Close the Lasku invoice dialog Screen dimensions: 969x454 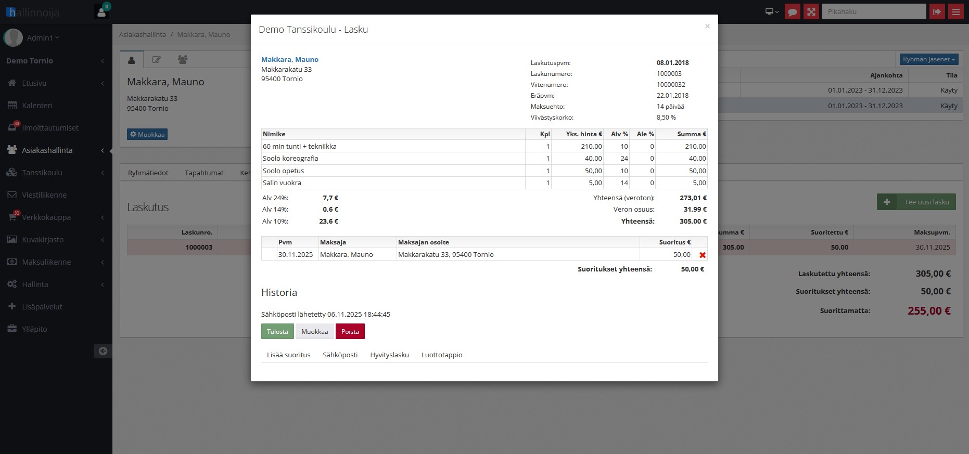[707, 27]
